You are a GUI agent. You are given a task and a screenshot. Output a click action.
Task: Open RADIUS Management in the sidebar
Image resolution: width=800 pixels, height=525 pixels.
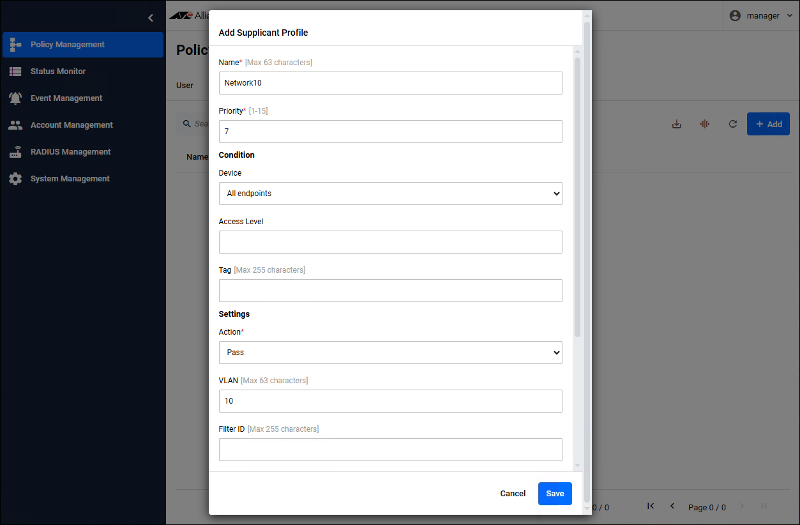70,152
